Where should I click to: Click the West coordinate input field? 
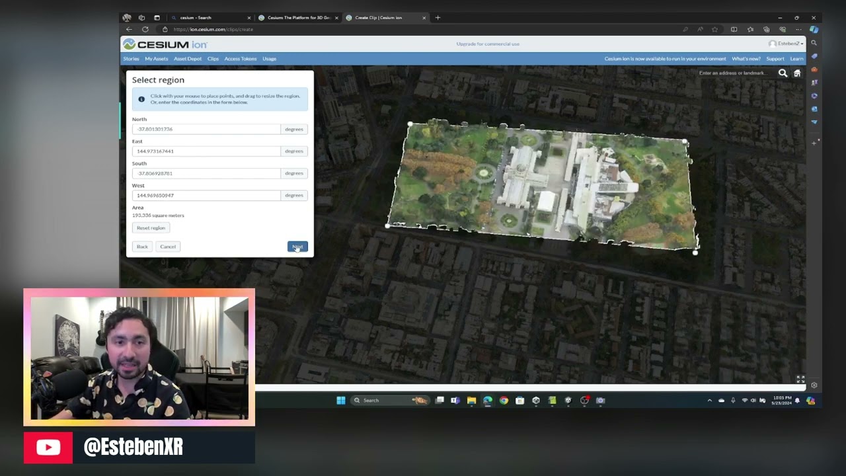pyautogui.click(x=206, y=195)
